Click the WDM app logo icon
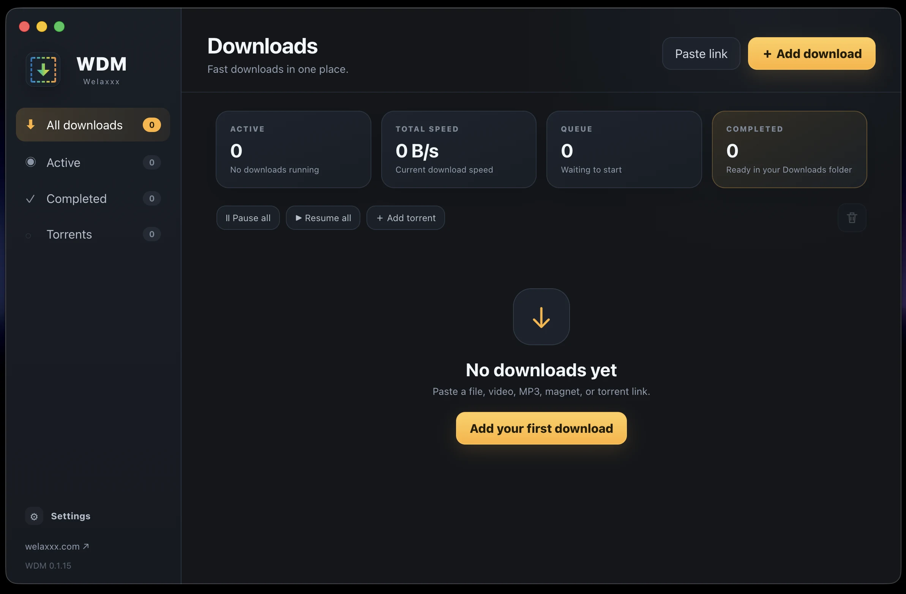This screenshot has width=906, height=594. [43, 69]
